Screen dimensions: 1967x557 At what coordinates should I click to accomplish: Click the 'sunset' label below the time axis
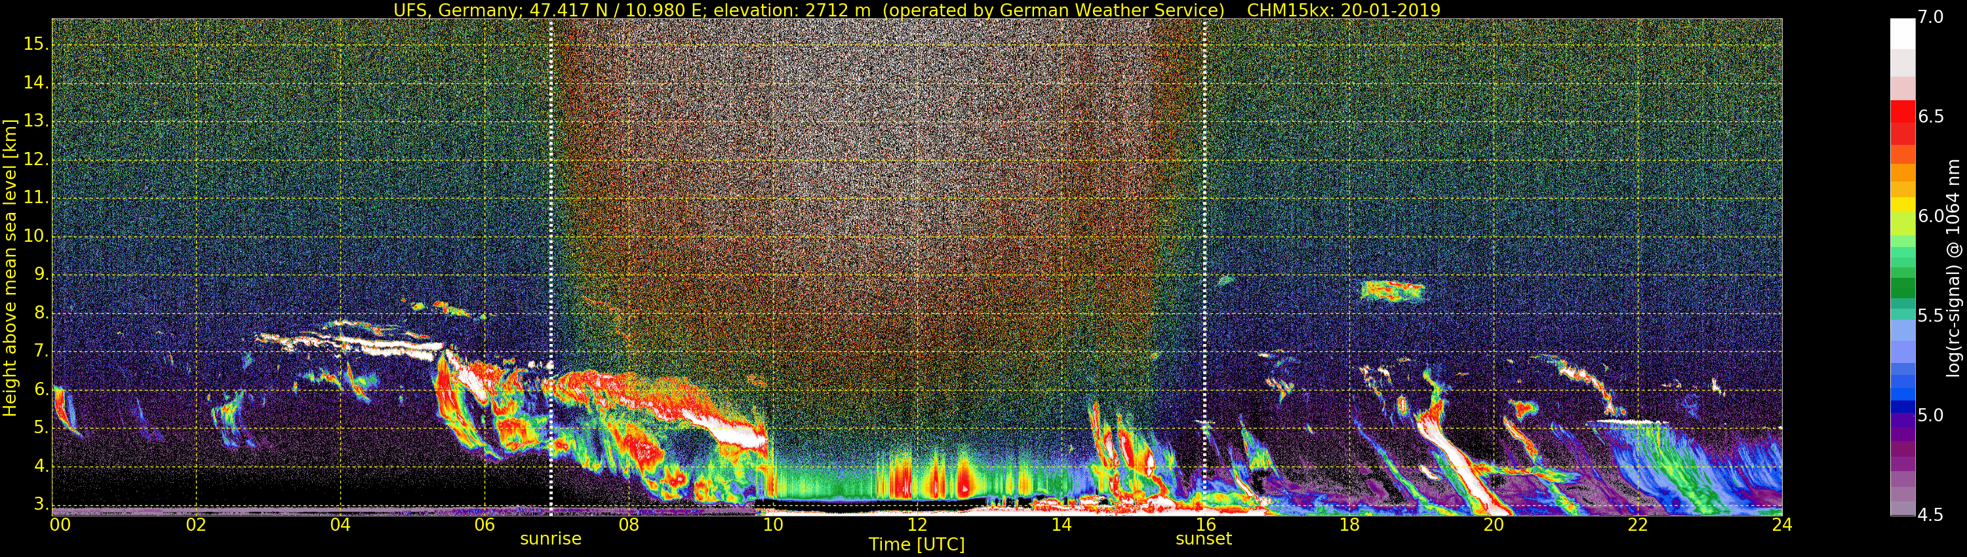[1203, 539]
